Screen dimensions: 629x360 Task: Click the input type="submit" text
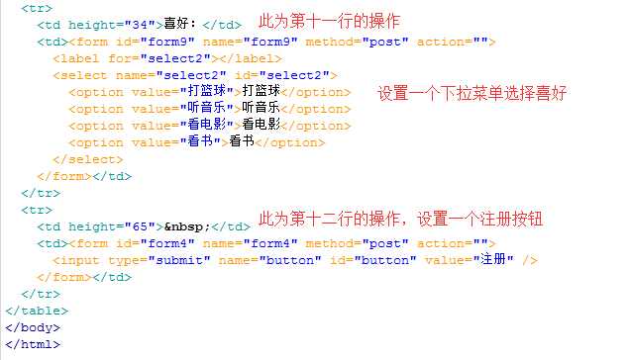point(132,260)
